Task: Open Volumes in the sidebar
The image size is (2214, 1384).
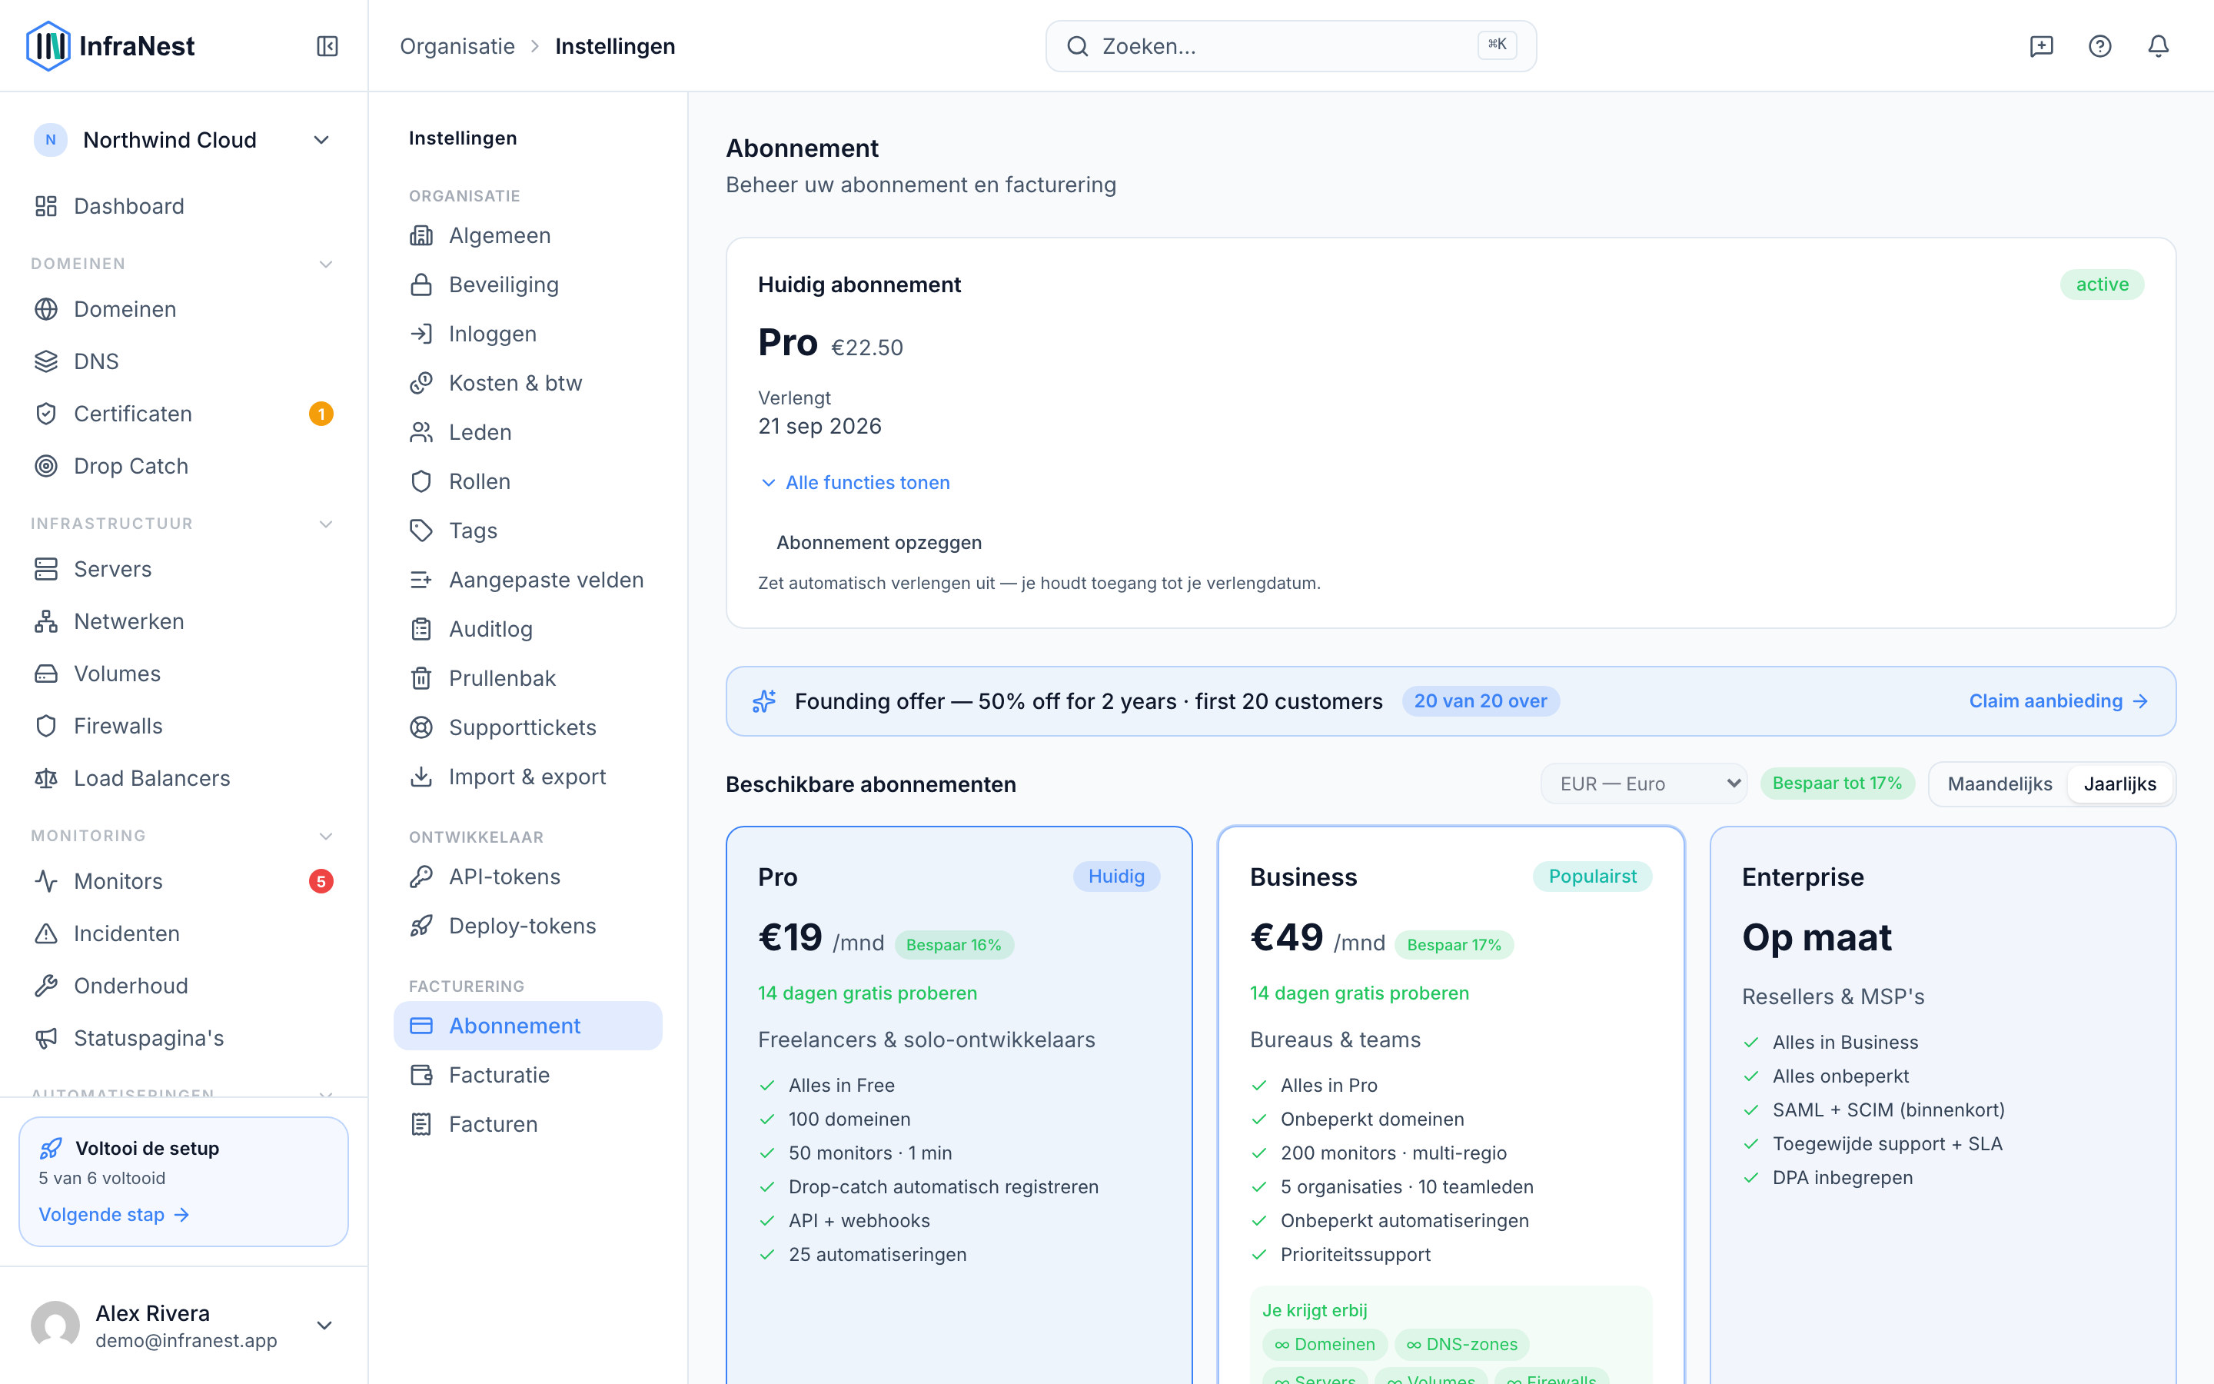Action: (183, 674)
